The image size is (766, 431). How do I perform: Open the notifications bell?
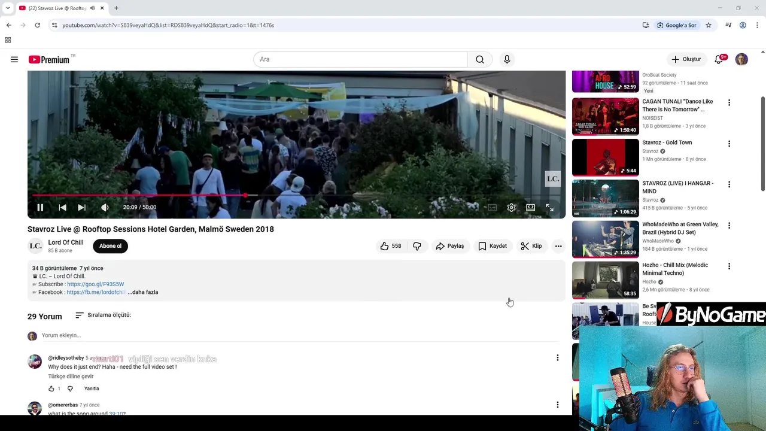[x=719, y=59]
